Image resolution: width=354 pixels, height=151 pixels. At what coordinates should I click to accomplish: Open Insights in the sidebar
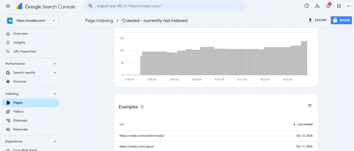[x=19, y=42]
